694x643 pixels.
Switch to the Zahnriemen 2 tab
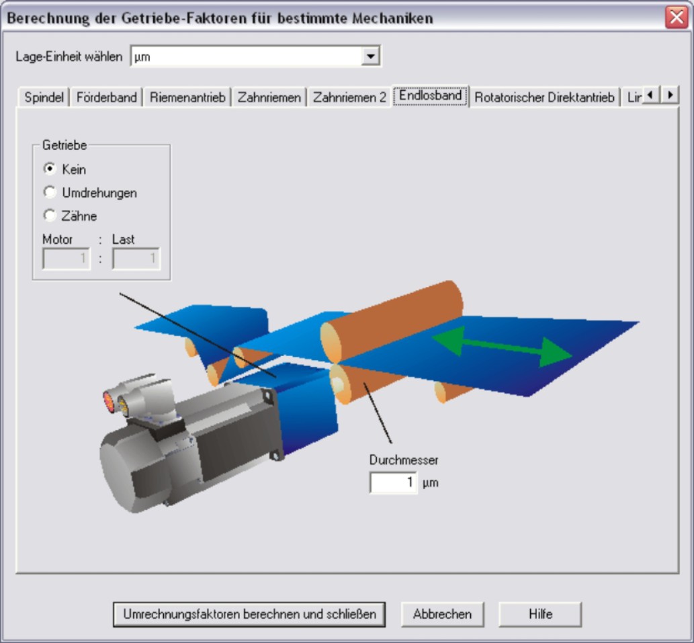click(x=349, y=97)
